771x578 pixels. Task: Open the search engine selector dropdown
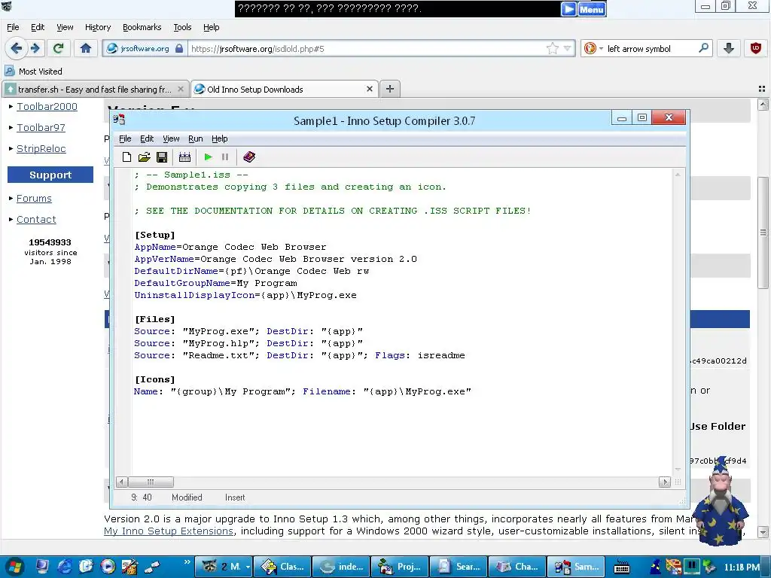pyautogui.click(x=593, y=48)
